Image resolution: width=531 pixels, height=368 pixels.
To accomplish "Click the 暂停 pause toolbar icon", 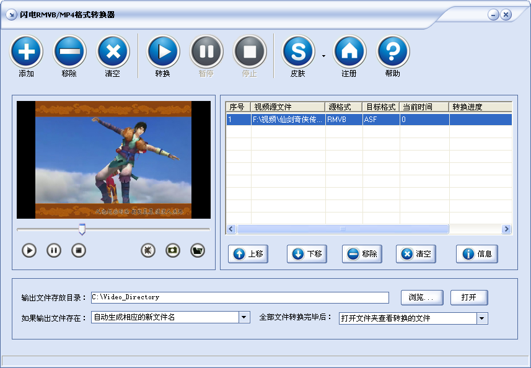I will 206,52.
